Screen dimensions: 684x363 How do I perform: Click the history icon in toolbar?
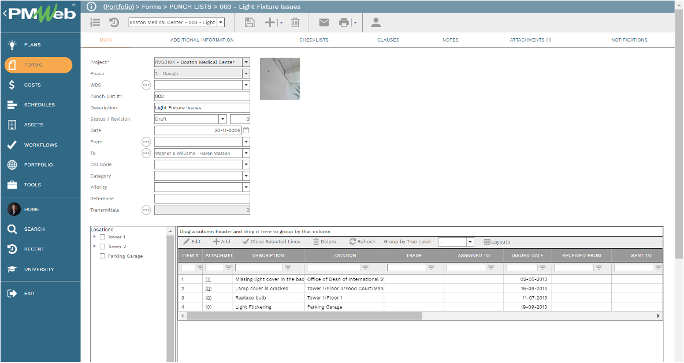[114, 23]
